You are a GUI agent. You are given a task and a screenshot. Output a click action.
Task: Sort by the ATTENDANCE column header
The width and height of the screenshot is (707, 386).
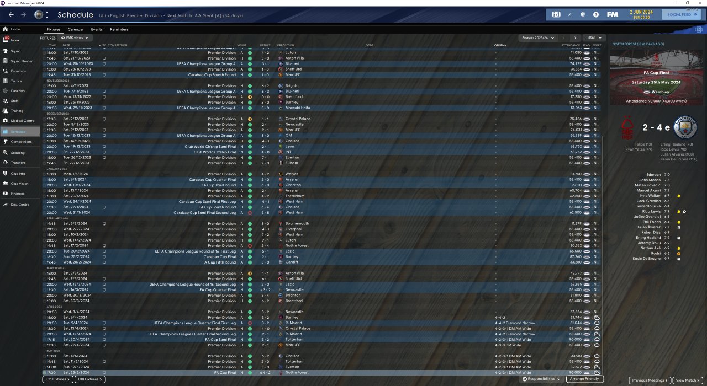pos(571,45)
